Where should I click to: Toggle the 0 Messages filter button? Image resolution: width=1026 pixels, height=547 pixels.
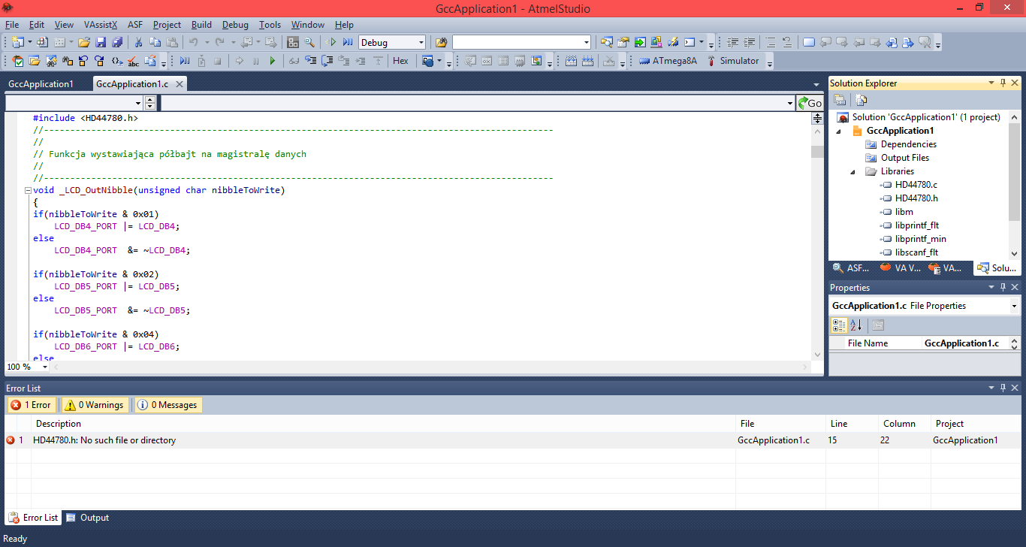point(167,405)
